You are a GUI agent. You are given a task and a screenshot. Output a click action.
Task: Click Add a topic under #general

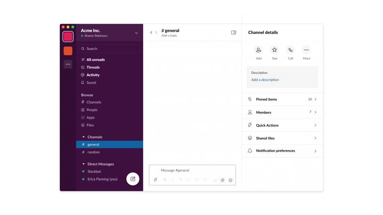[x=169, y=36]
